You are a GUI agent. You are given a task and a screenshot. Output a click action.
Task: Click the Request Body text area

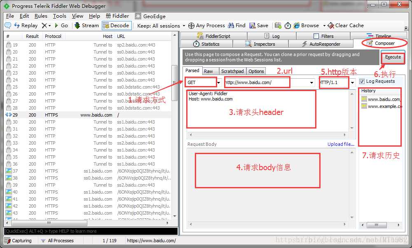tap(268, 185)
